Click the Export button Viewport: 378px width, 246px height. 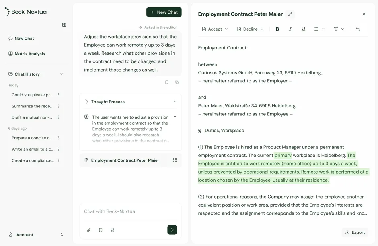(x=355, y=232)
